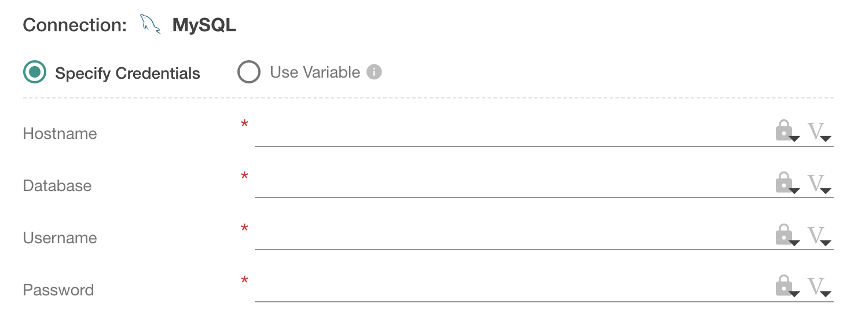Click the MySQL dolphin logo icon
865x329 pixels.
pos(150,25)
